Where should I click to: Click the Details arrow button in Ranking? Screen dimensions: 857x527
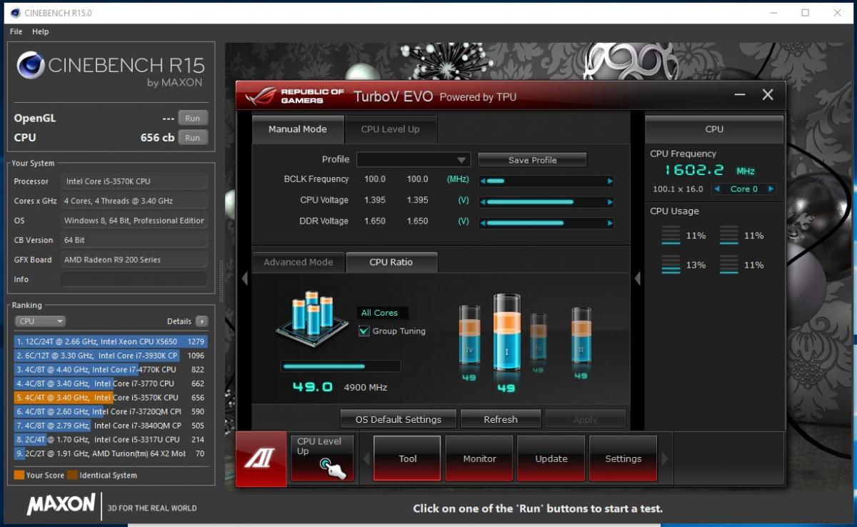tap(201, 321)
